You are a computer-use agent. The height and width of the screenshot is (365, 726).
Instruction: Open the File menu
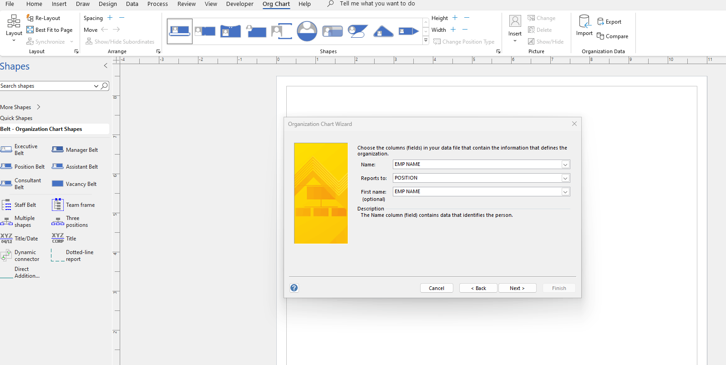click(x=10, y=4)
